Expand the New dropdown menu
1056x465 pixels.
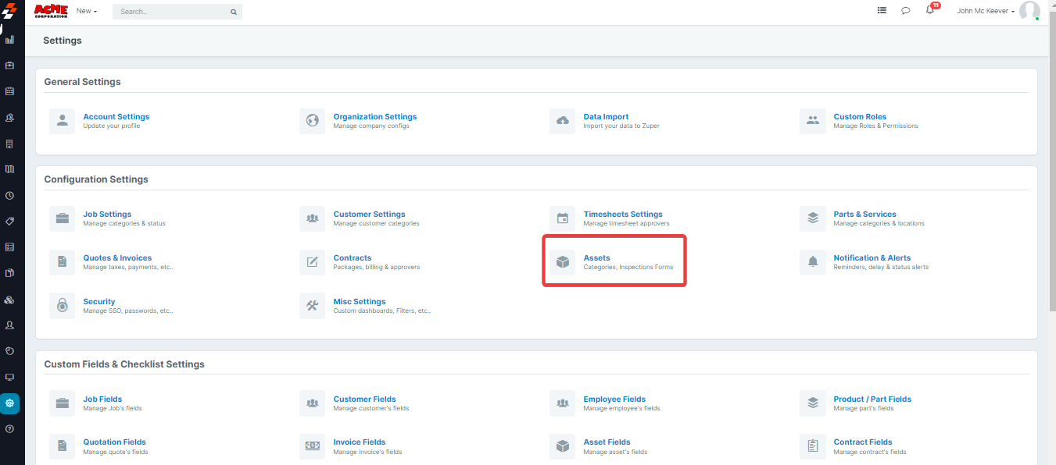pos(87,12)
